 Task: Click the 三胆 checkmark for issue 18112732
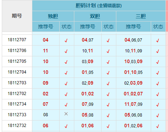click(158, 126)
